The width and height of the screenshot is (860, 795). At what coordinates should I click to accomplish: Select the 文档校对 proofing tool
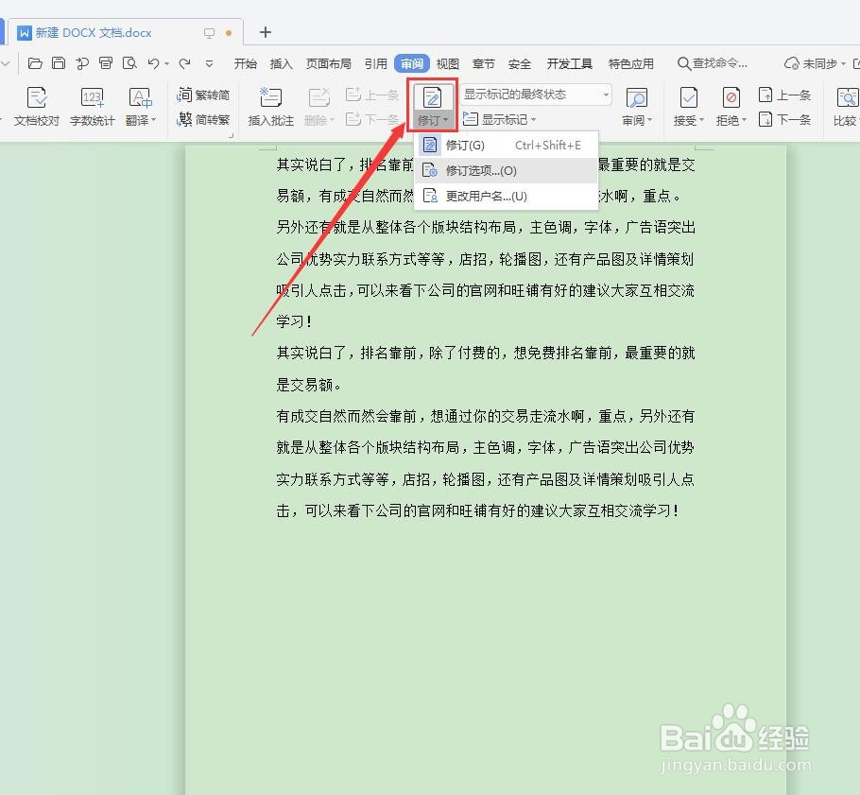click(x=36, y=104)
